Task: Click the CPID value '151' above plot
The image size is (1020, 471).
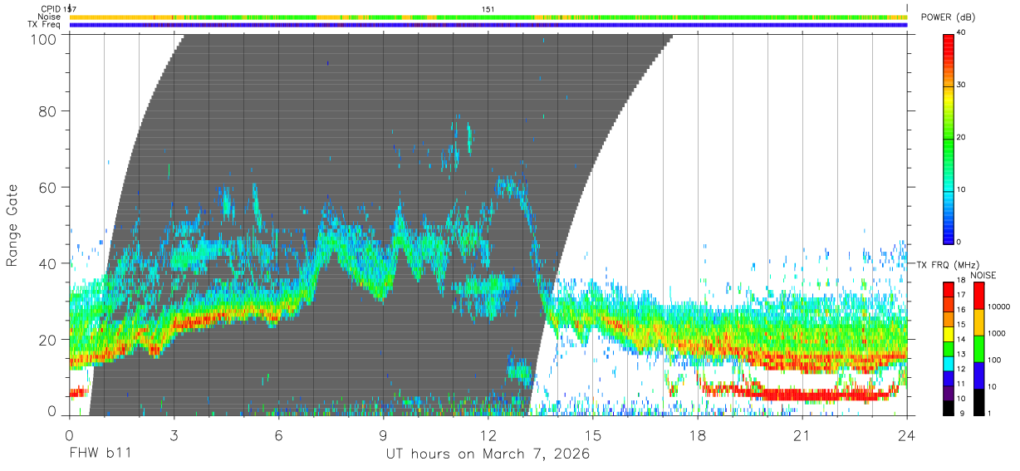Action: [x=488, y=8]
